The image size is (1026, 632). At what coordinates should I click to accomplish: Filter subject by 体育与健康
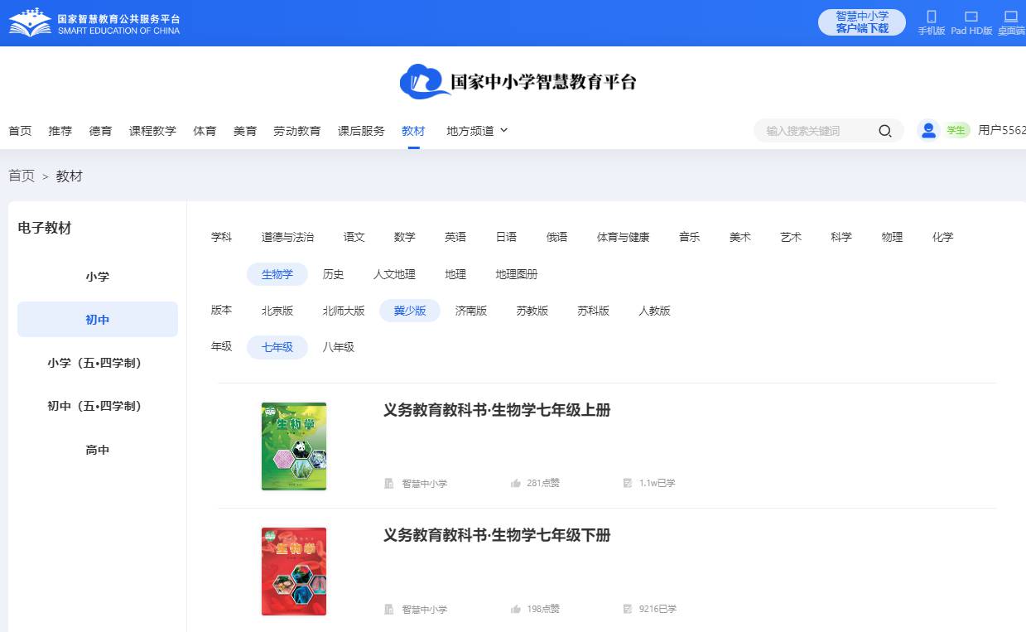(x=624, y=237)
